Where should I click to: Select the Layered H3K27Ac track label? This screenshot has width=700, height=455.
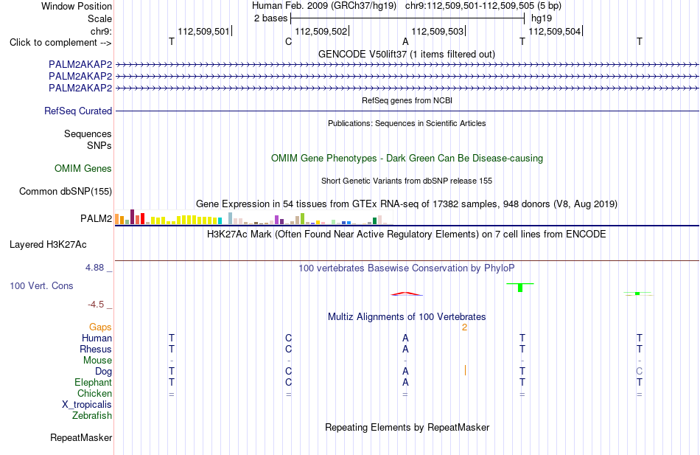tap(48, 245)
